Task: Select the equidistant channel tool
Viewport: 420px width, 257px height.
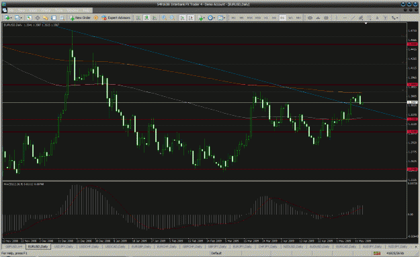Action: click(x=361, y=17)
